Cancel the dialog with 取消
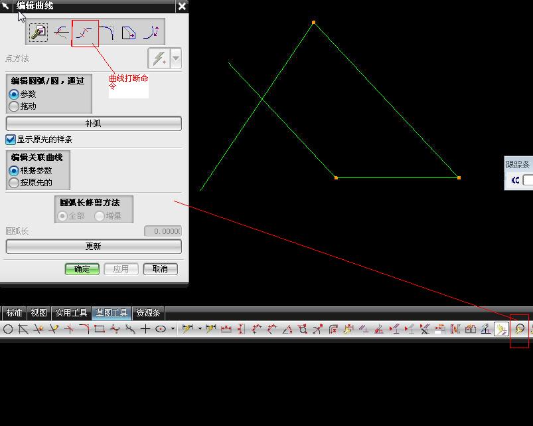Viewport: 533px width, 426px height. (161, 269)
